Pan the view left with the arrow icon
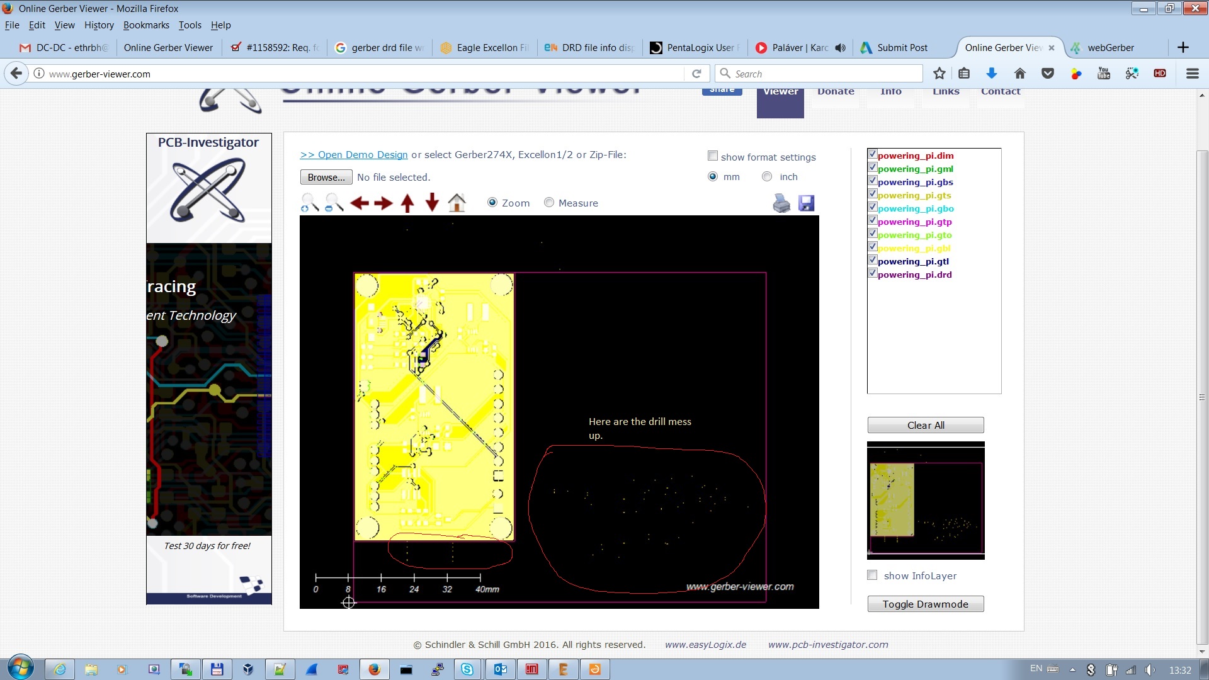 pyautogui.click(x=359, y=203)
